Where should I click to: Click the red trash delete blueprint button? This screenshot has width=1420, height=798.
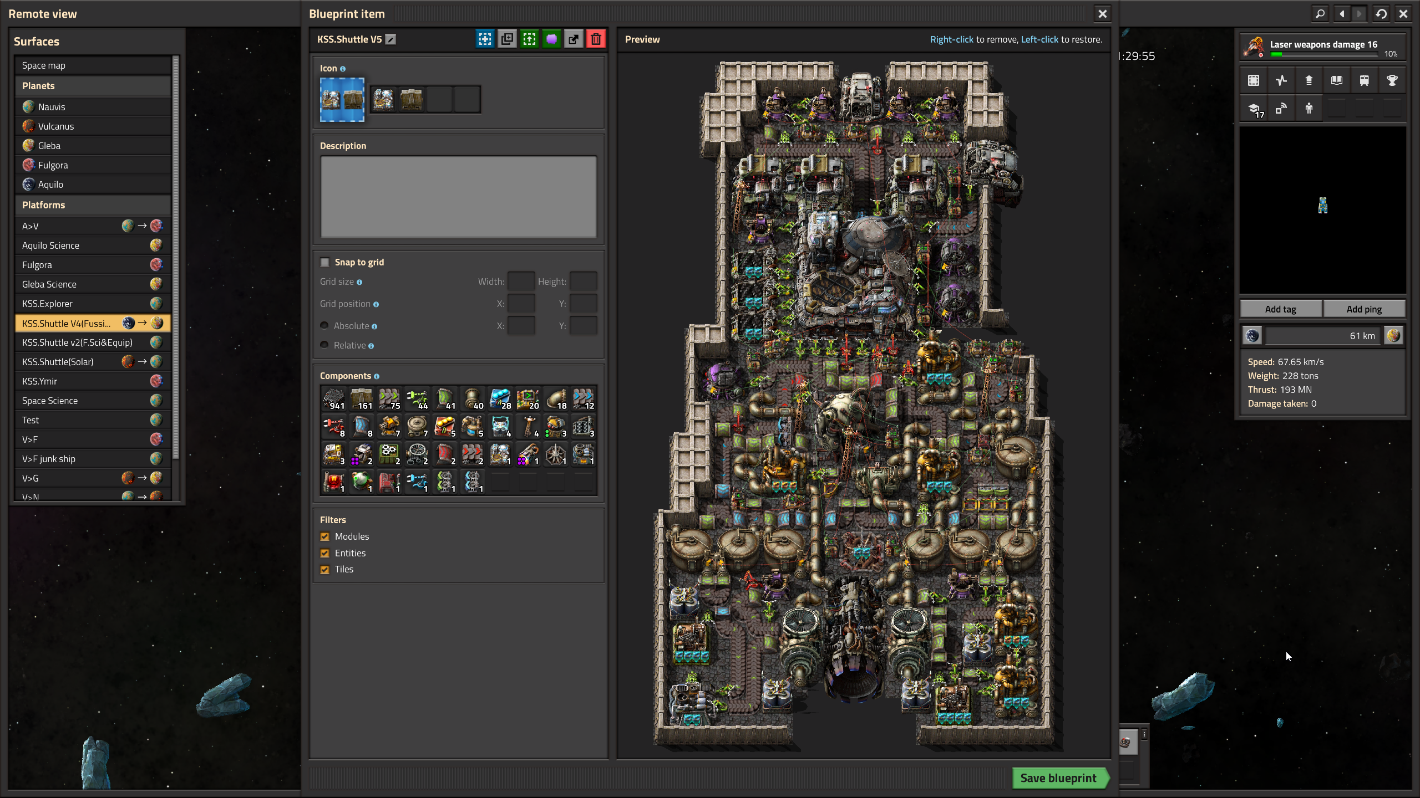(x=596, y=39)
